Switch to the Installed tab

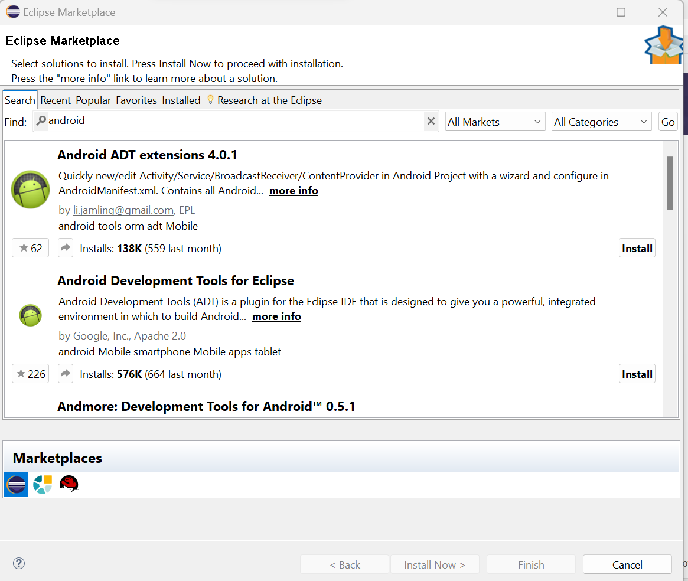pyautogui.click(x=181, y=100)
